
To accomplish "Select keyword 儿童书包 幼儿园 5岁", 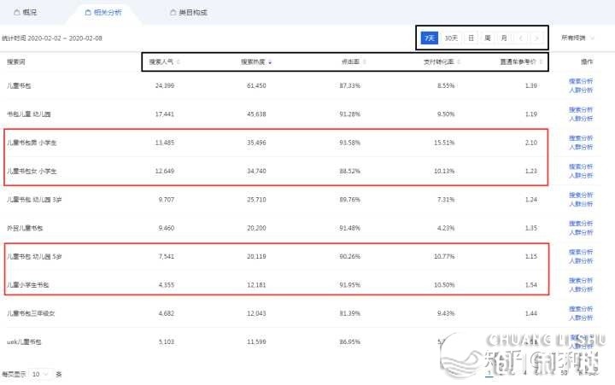I will pos(34,256).
